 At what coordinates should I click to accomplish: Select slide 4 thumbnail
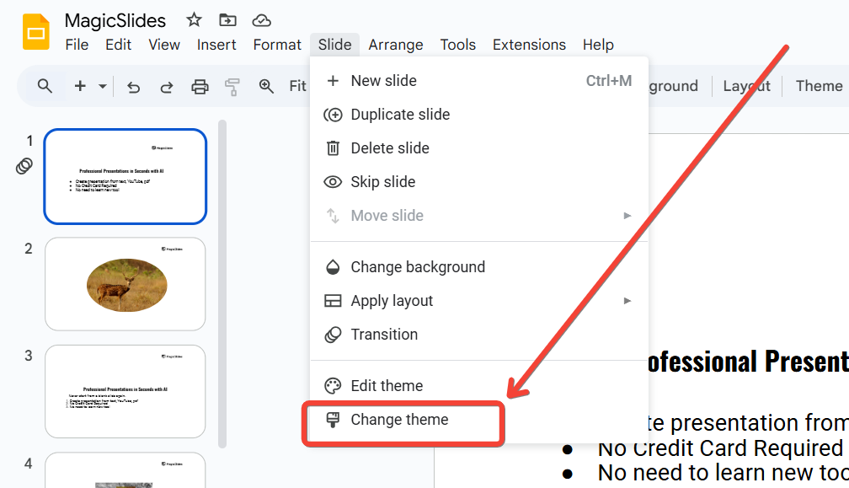(125, 470)
